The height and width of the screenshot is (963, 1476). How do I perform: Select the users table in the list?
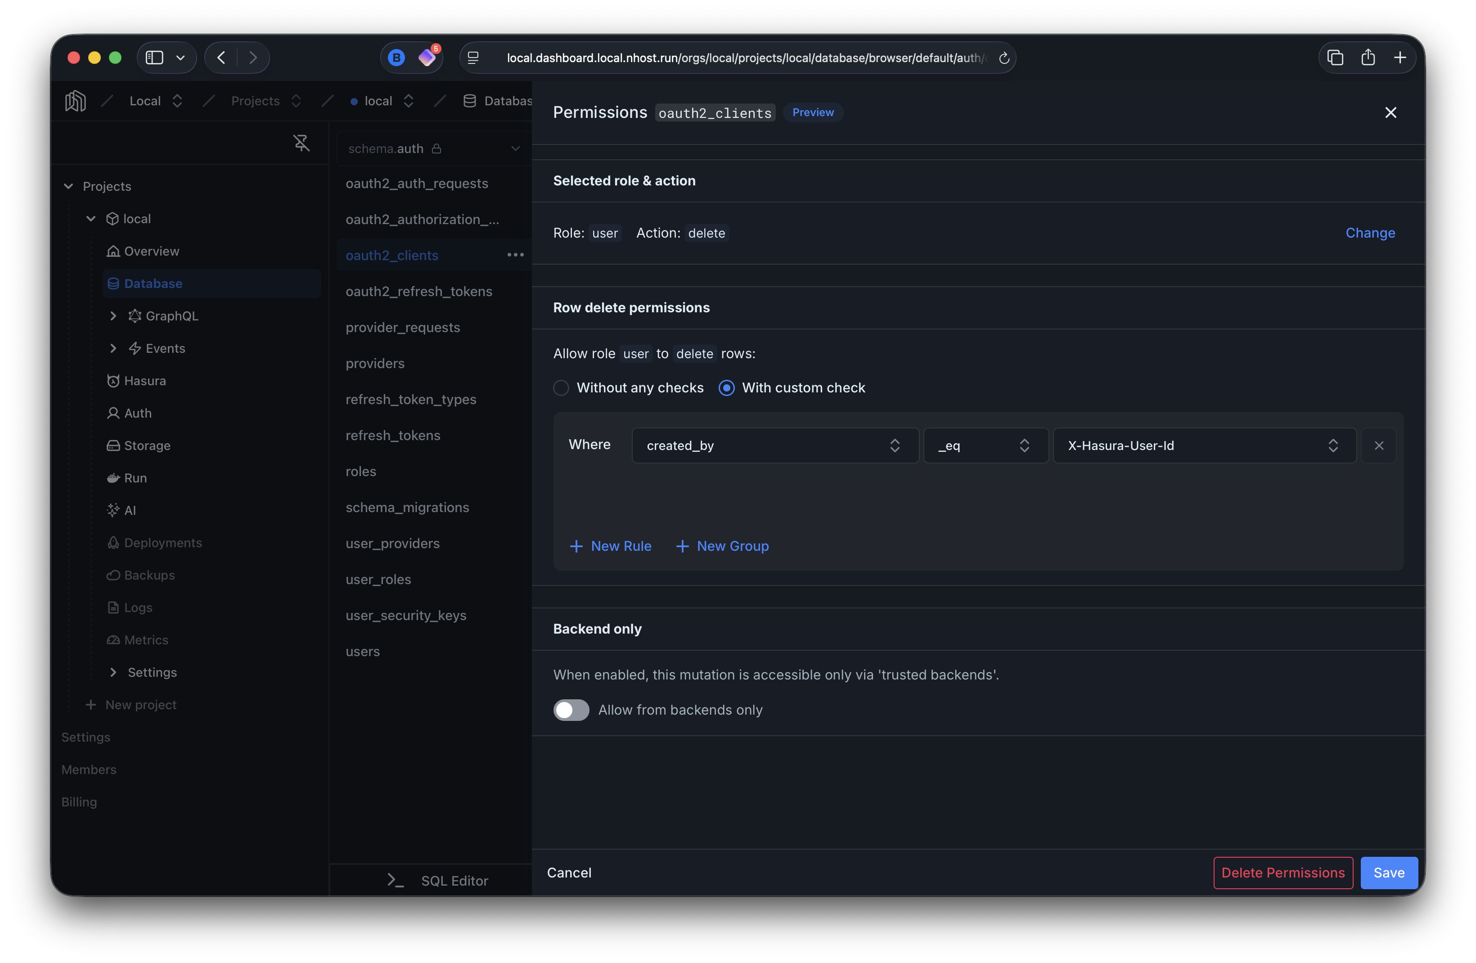pos(363,651)
